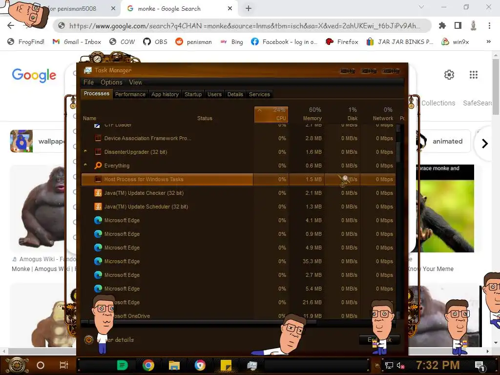
Task: Open the steampunk Start button
Action: 17,365
